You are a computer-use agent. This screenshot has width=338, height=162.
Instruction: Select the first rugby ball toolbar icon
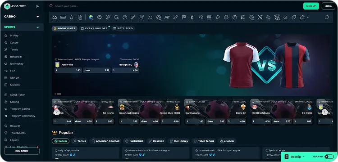pos(294,18)
